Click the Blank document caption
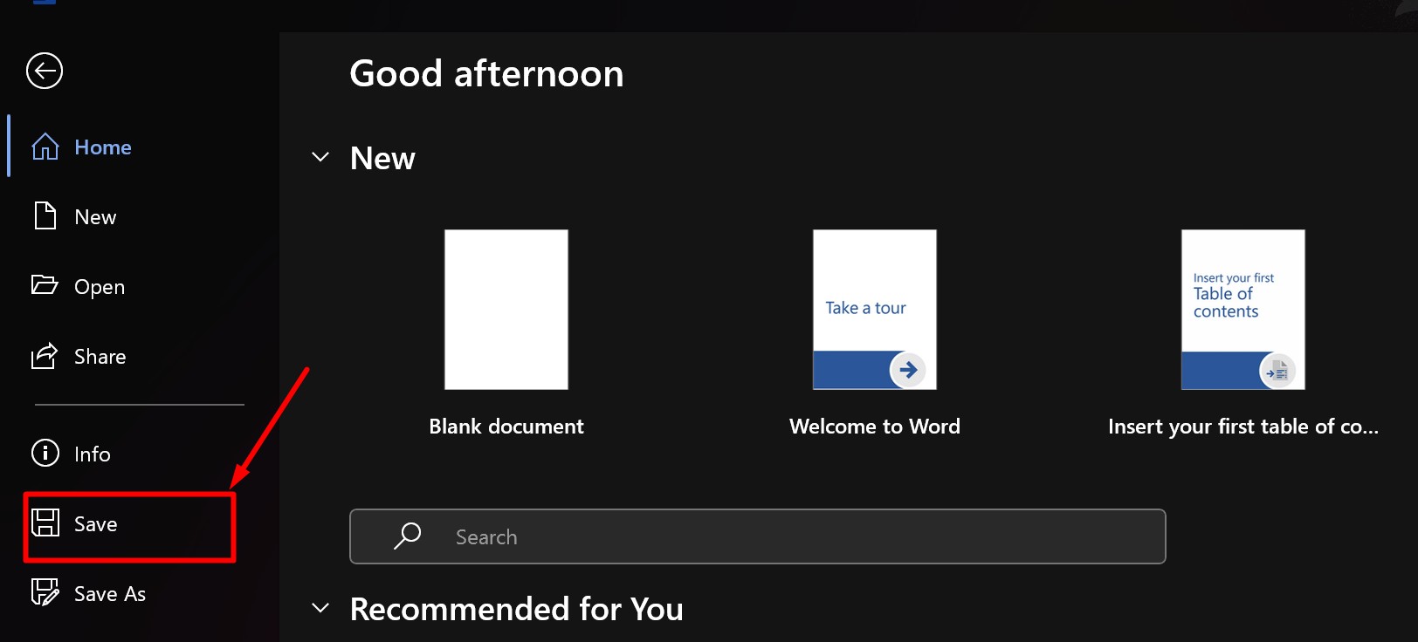The width and height of the screenshot is (1418, 642). click(x=506, y=427)
